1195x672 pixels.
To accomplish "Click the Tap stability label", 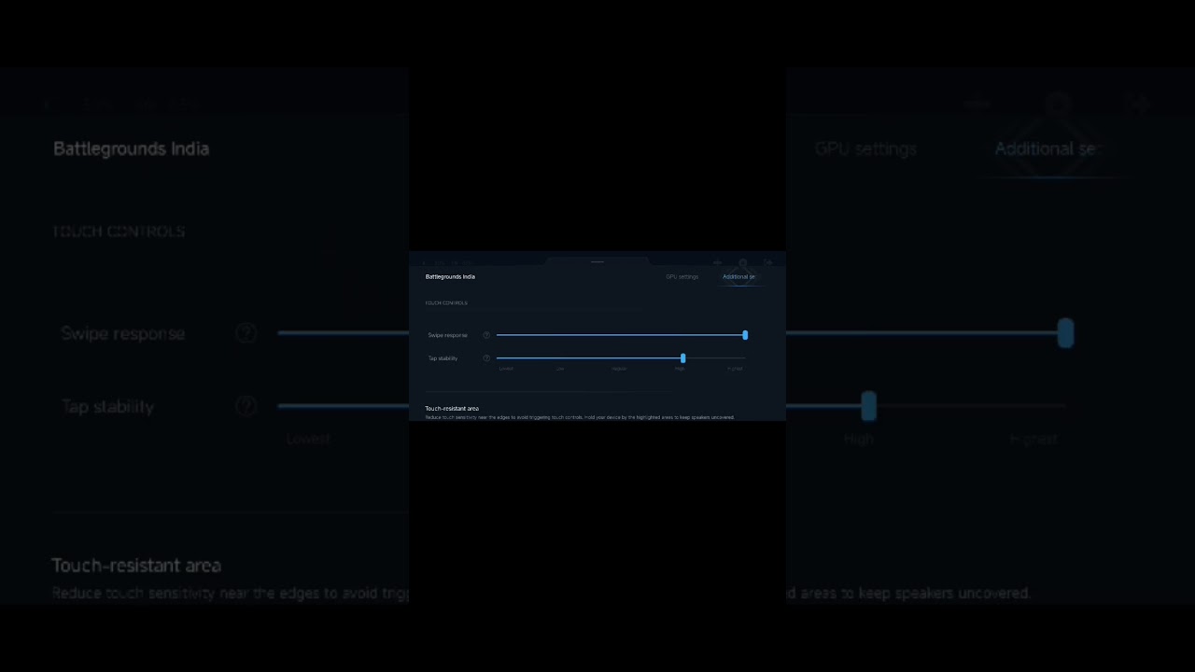I will tap(443, 358).
